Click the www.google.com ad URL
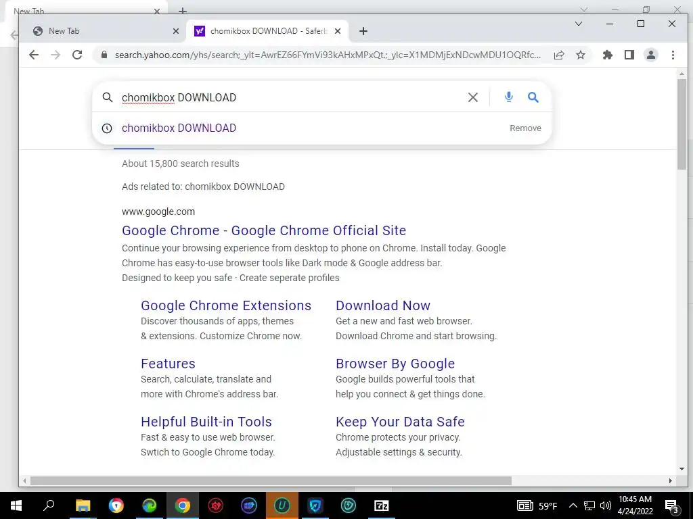The width and height of the screenshot is (693, 519). pyautogui.click(x=158, y=212)
